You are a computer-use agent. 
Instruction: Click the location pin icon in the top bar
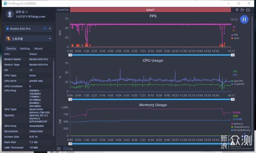(237, 10)
